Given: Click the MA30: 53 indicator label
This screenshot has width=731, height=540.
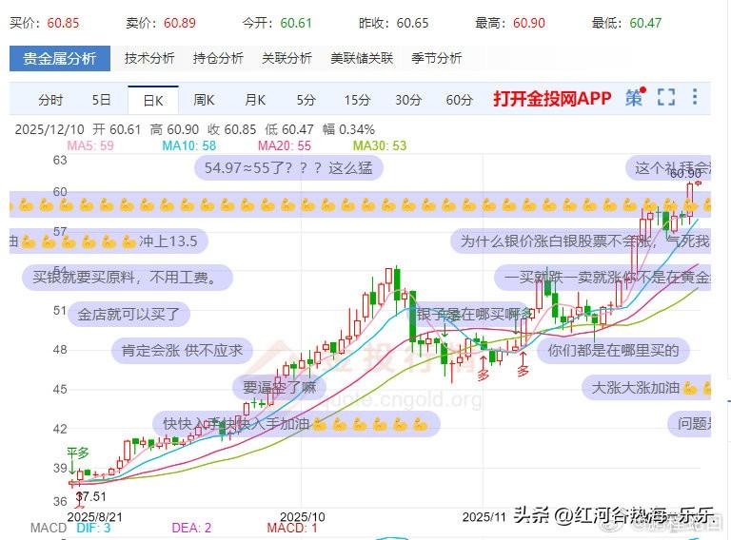Looking at the screenshot, I should (x=380, y=145).
